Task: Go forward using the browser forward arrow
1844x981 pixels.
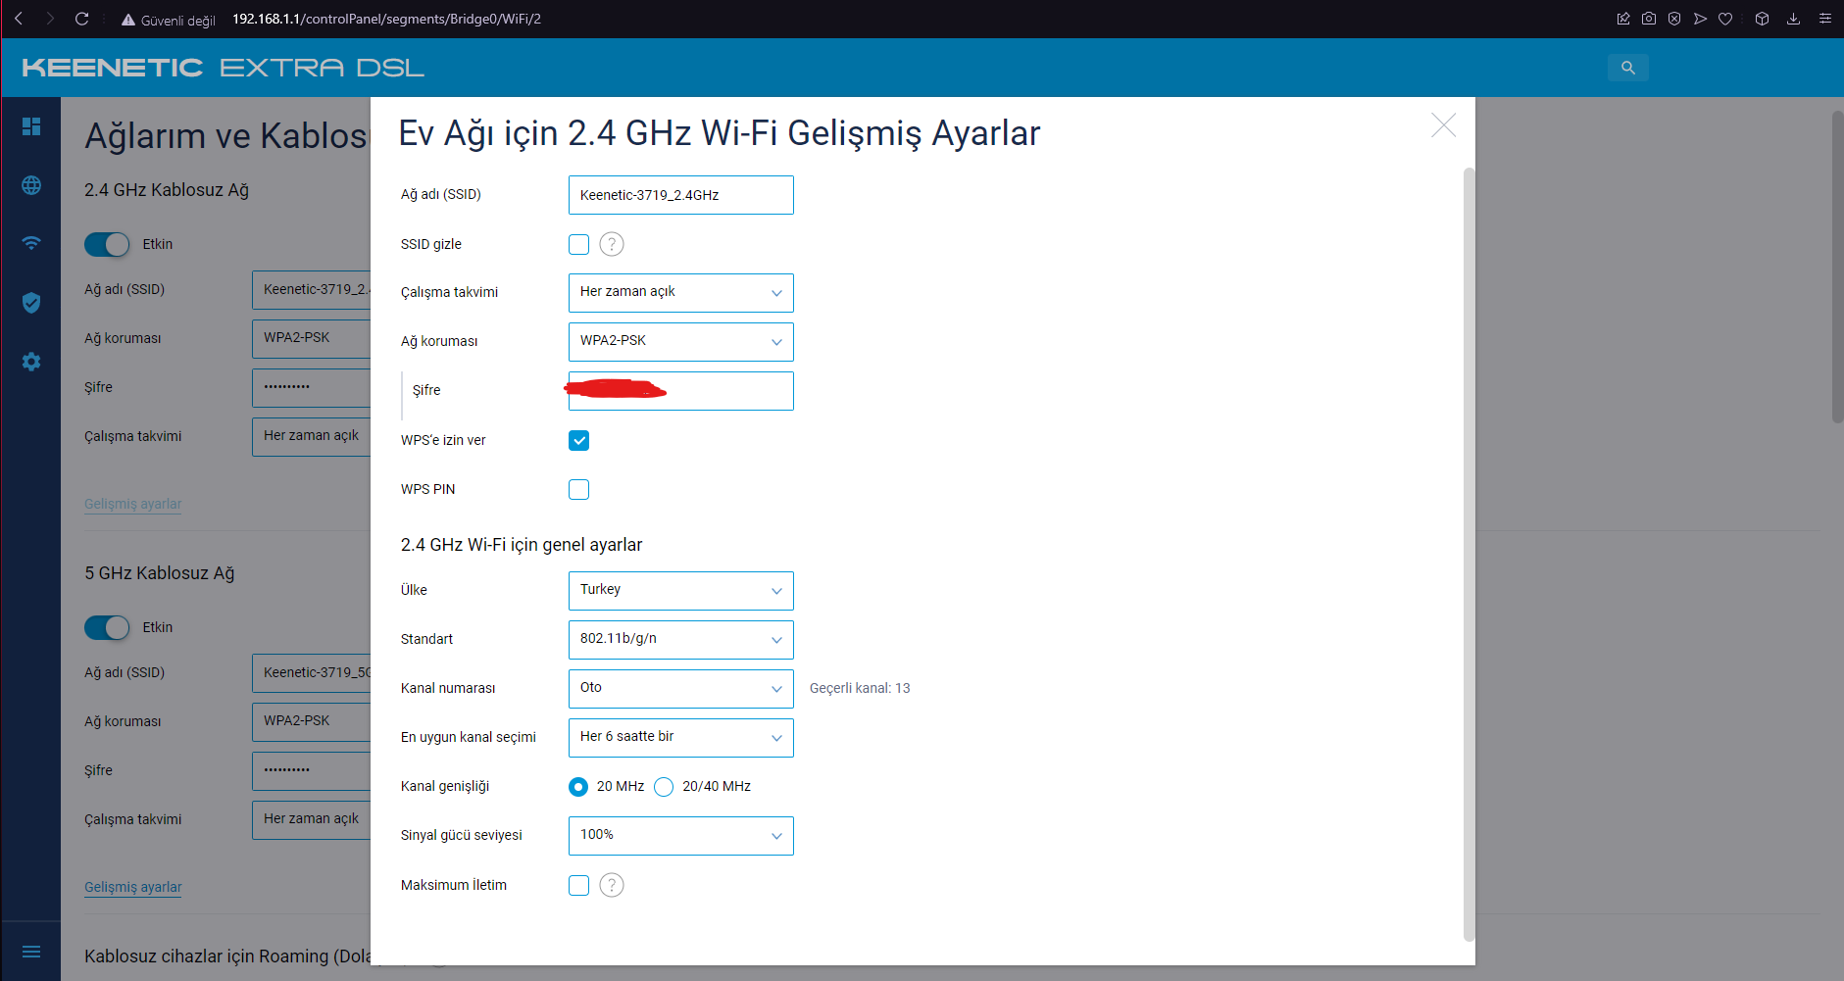Action: click(50, 19)
